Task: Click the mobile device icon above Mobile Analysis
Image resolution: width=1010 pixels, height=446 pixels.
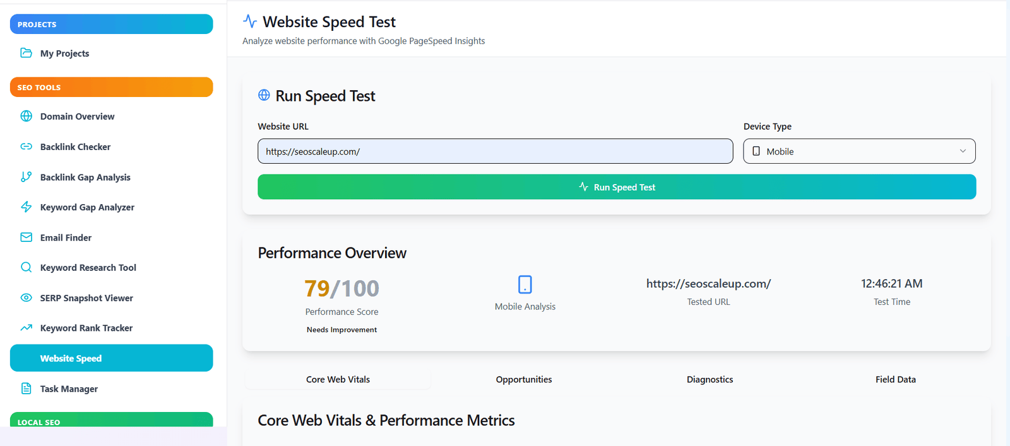Action: [x=525, y=284]
